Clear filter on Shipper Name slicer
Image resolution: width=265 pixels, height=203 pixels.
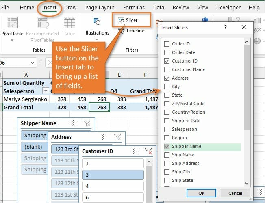[87, 123]
